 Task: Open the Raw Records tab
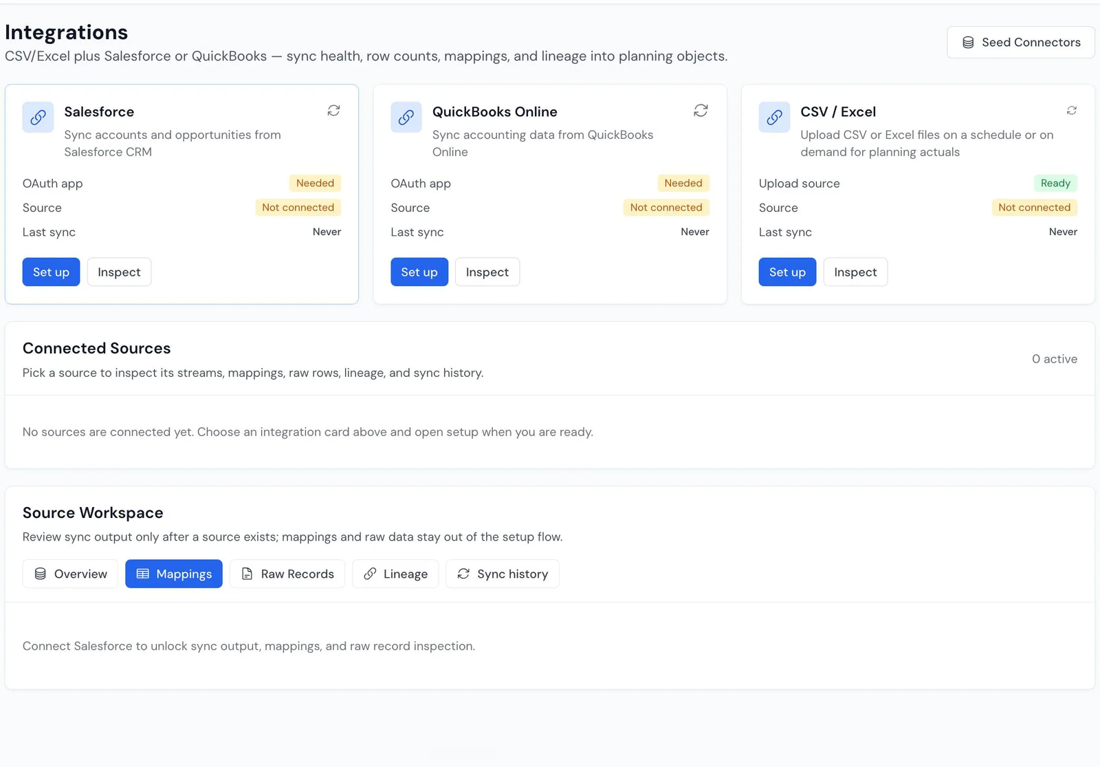click(x=287, y=574)
